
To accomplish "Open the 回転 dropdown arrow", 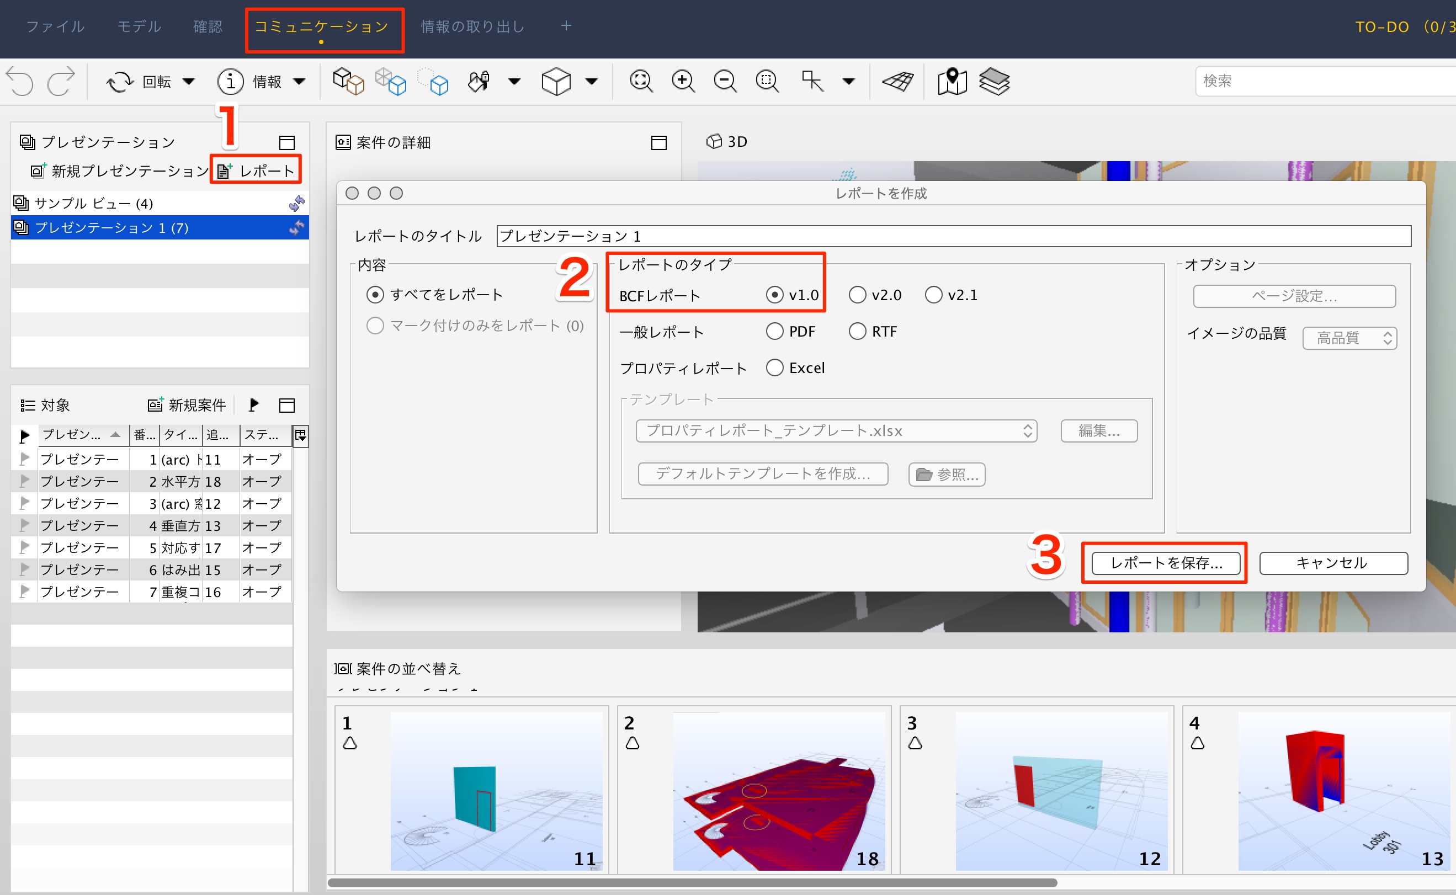I will pyautogui.click(x=188, y=81).
